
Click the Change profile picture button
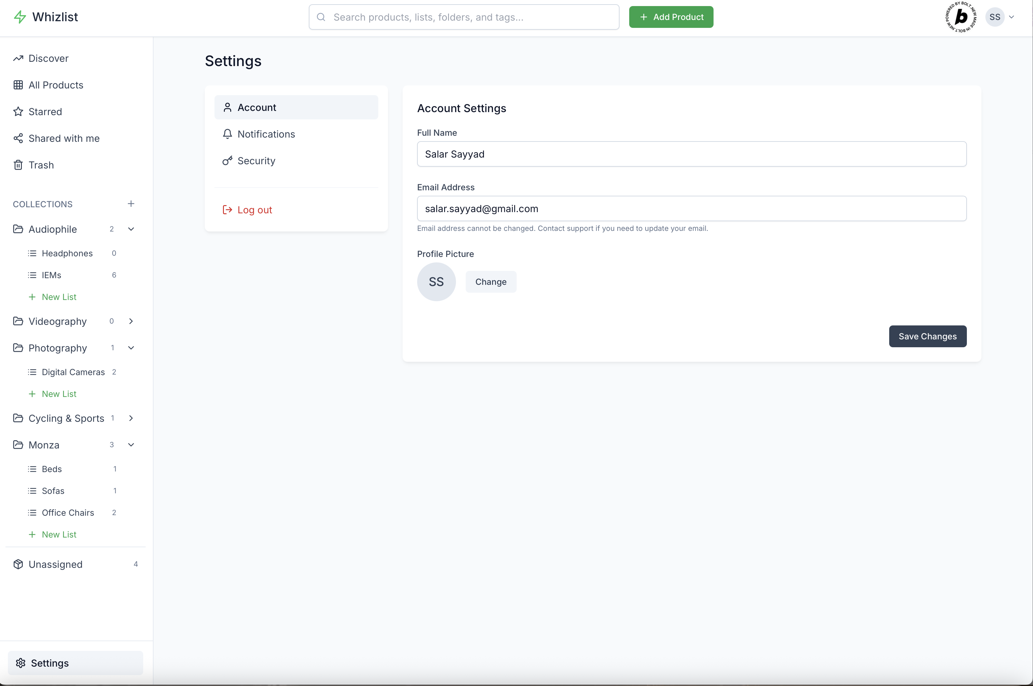tap(491, 282)
